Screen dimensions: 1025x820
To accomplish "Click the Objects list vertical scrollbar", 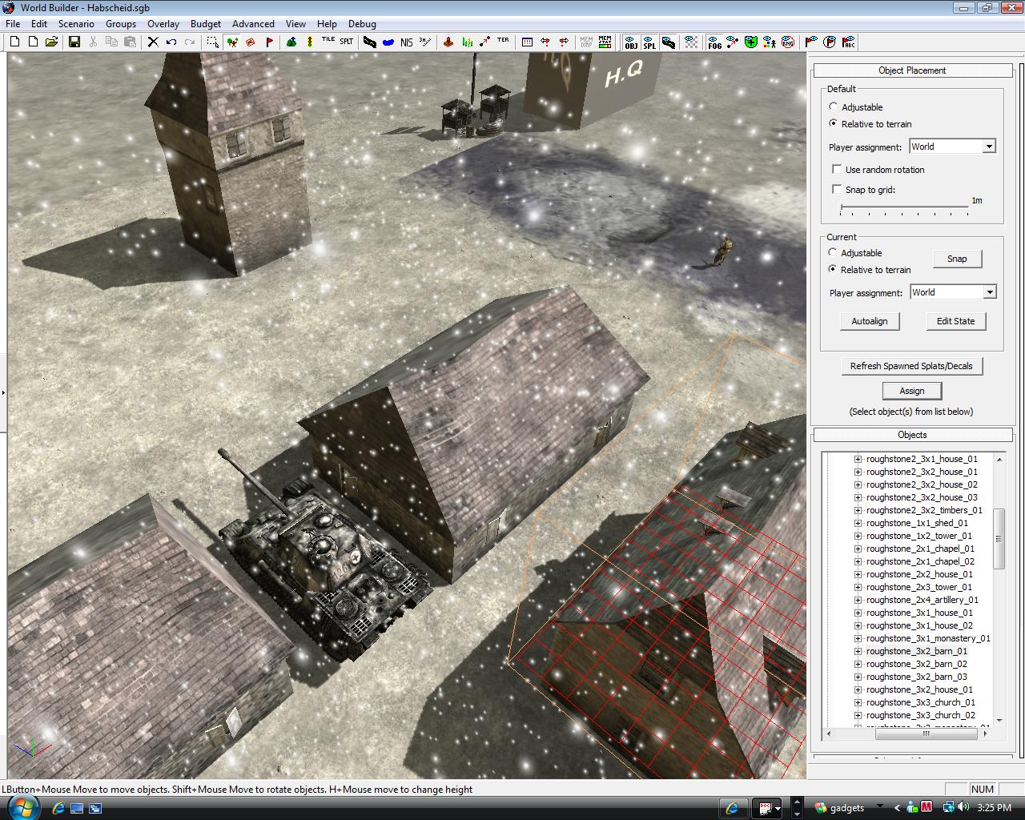I will (x=999, y=589).
